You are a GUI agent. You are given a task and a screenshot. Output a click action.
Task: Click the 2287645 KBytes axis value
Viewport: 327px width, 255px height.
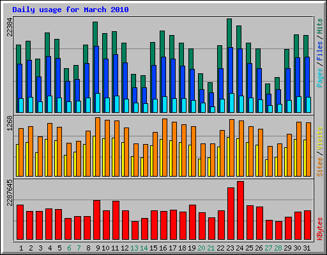(x=10, y=193)
